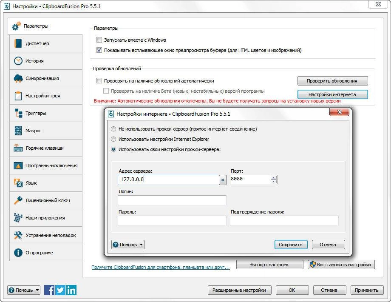
Task: Click the gear icon beside Параметры
Action: click(17, 26)
